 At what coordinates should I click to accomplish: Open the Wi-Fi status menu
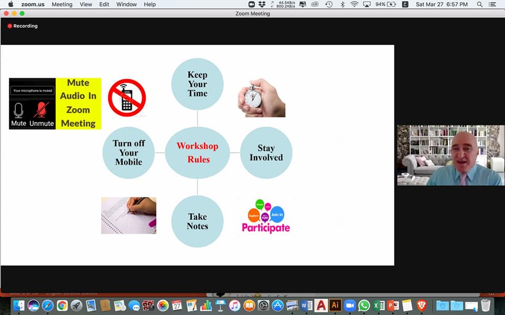pyautogui.click(x=354, y=4)
